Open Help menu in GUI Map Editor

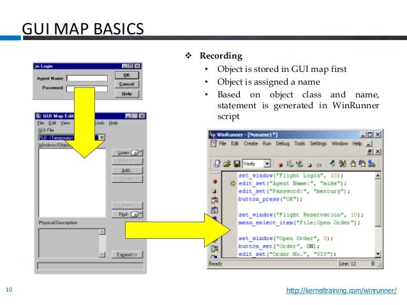tap(113, 123)
